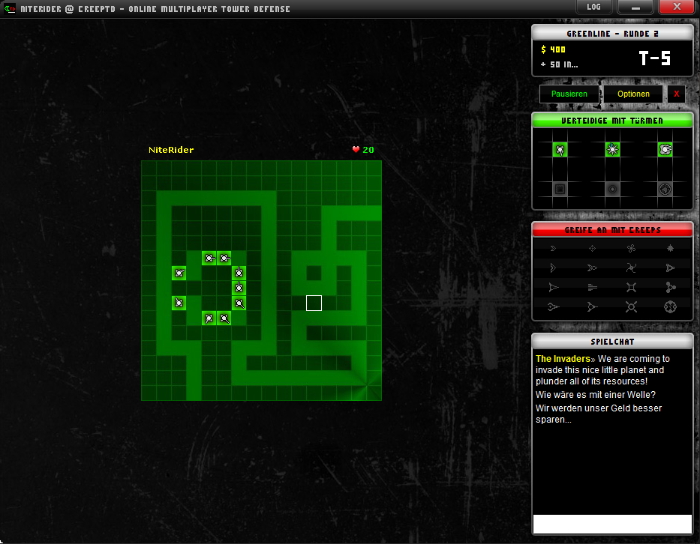700x544 pixels.
Task: Select the left tower of the bottom pair
Action: [209, 318]
